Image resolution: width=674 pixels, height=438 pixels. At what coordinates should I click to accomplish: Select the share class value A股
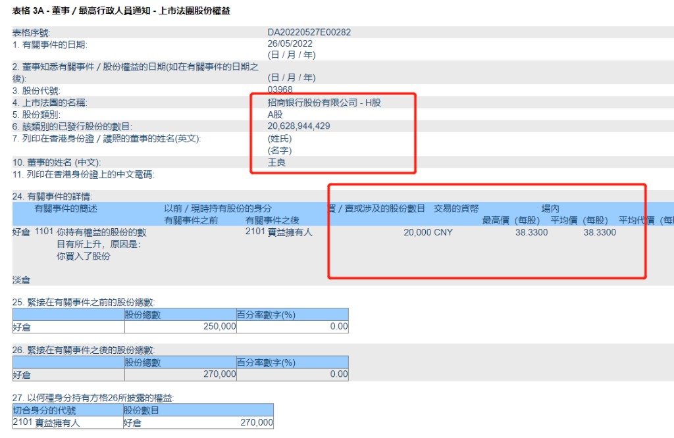[275, 114]
